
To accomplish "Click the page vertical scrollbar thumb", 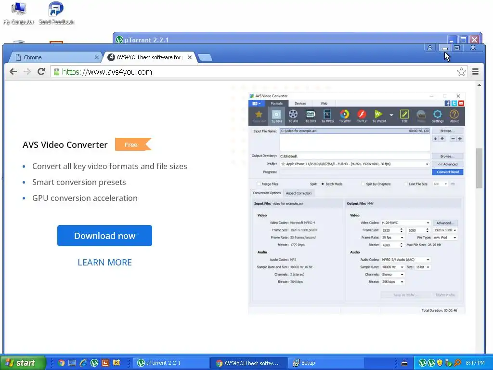I will pos(479,168).
